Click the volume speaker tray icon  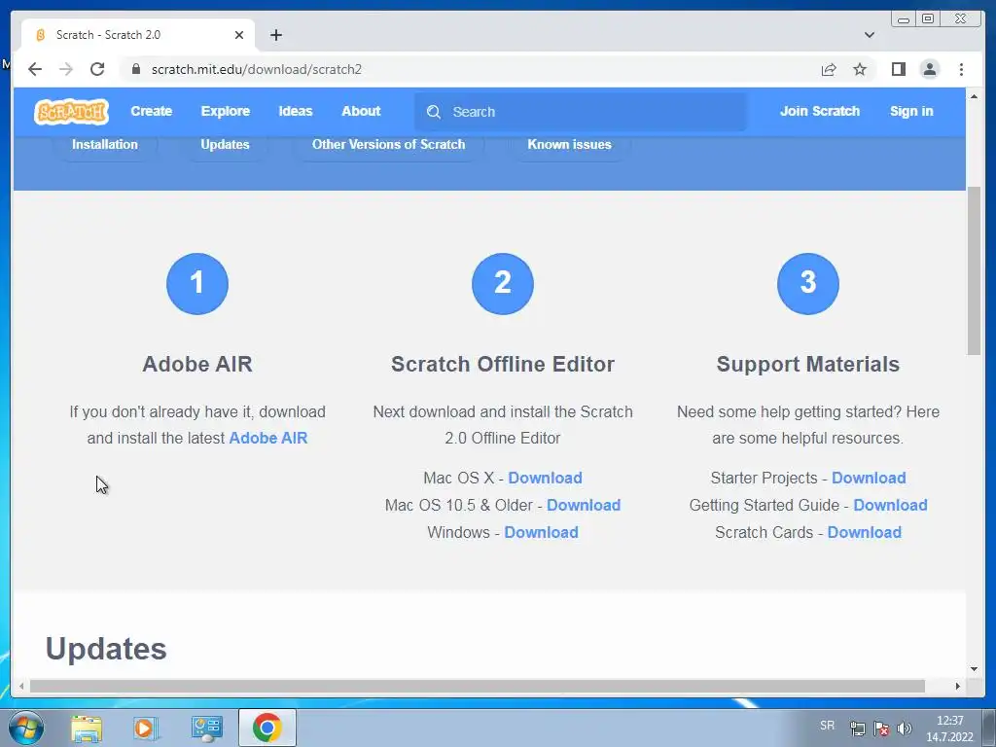(904, 729)
